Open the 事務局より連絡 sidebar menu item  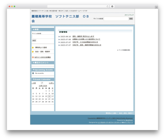(x=41, y=48)
